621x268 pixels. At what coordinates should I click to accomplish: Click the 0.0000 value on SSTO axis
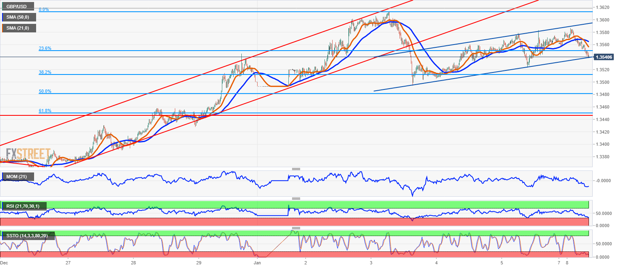[604, 257]
